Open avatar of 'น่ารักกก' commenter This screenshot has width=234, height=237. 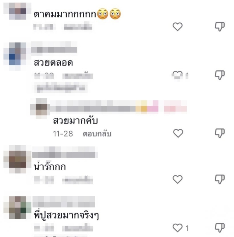tap(17, 159)
